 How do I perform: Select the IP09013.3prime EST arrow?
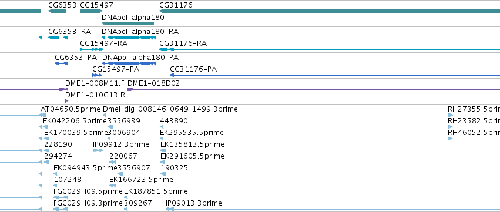click(170, 209)
